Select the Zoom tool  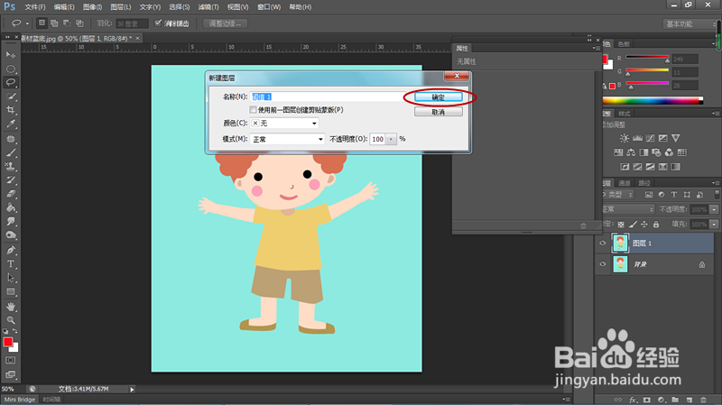coord(11,320)
